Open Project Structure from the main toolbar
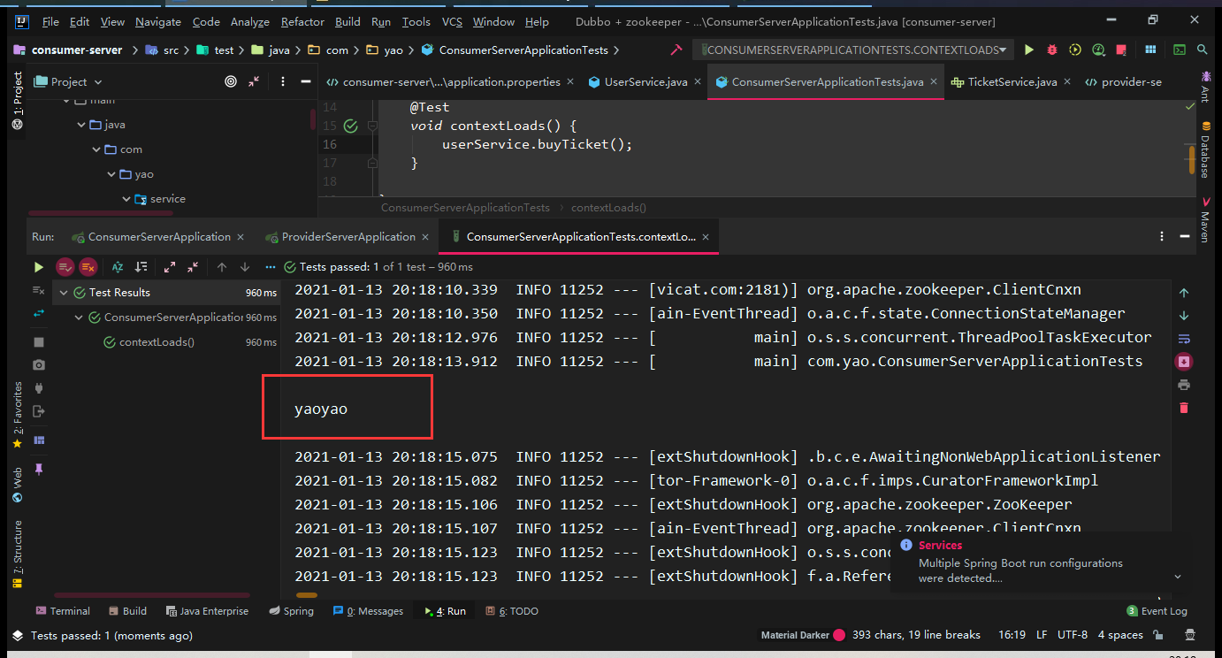 point(1150,50)
